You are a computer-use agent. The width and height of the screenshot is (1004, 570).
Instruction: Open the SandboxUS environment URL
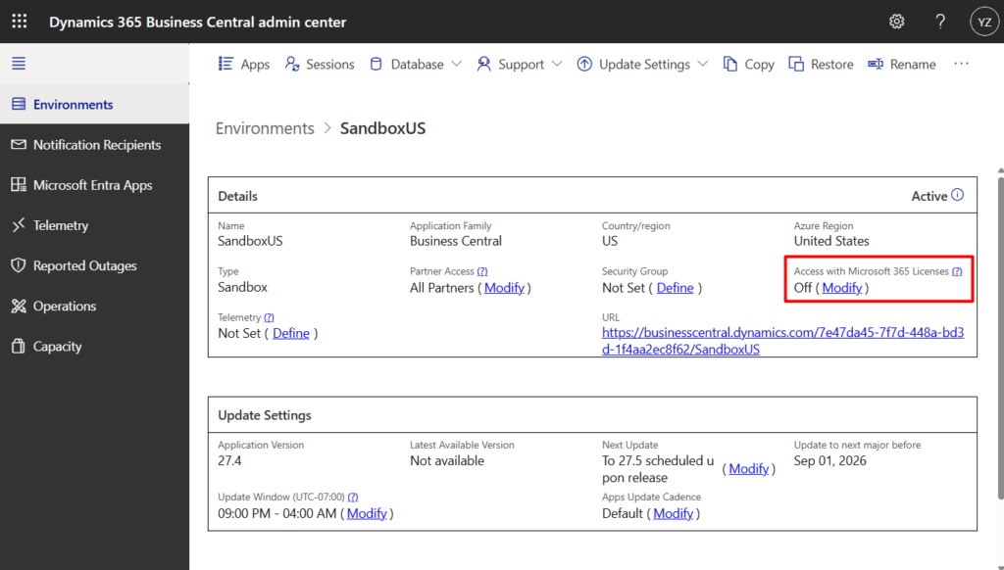(782, 341)
